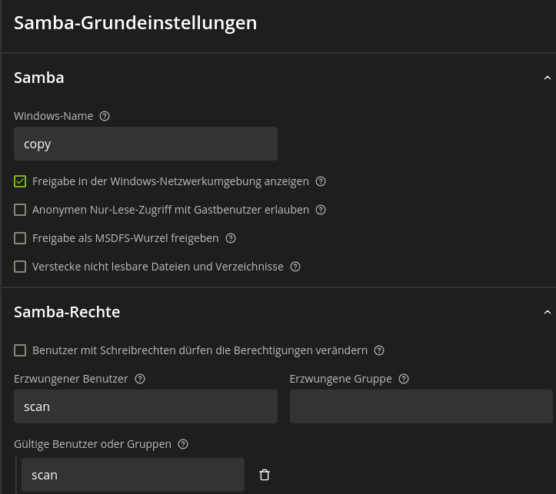The width and height of the screenshot is (556, 494).
Task: Click help icon next to Windows-Name
Action: point(105,116)
